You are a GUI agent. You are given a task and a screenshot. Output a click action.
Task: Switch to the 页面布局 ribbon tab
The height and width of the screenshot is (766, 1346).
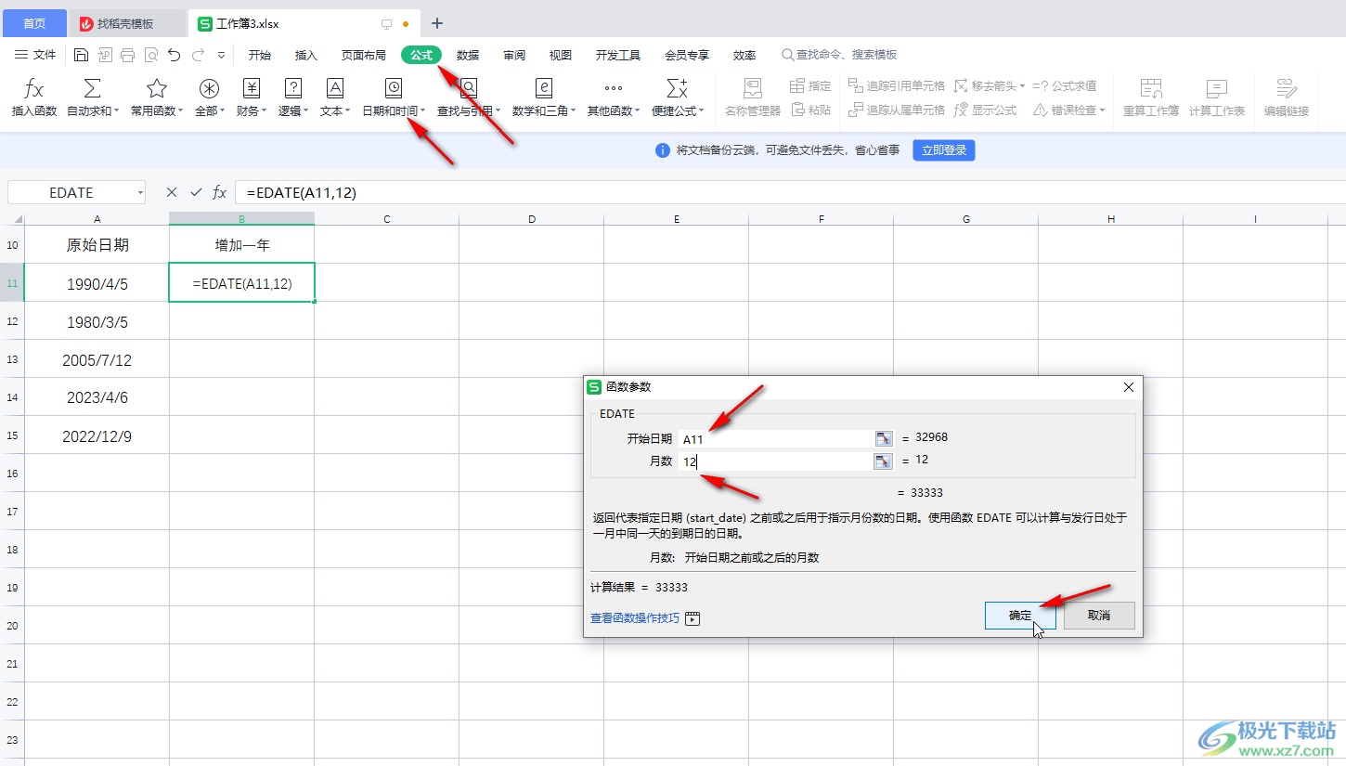coord(364,56)
